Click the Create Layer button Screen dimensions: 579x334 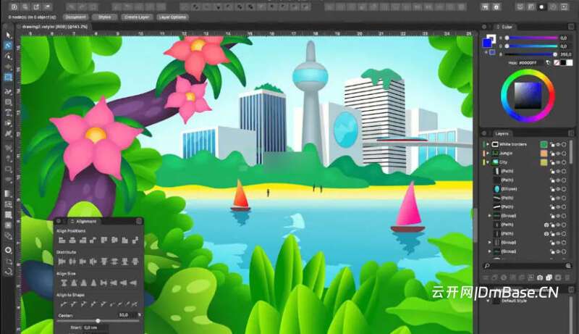[x=137, y=17]
